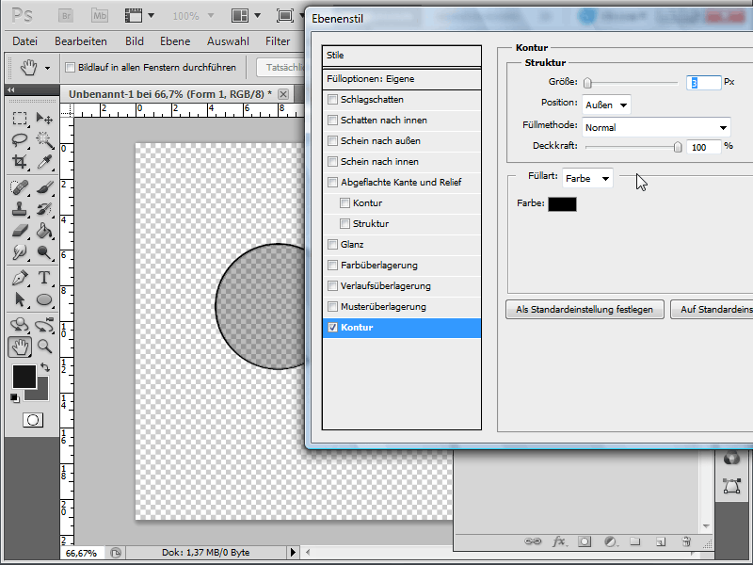This screenshot has width=753, height=565.
Task: Enable Farbüberlagerung checkbox
Action: click(x=332, y=265)
